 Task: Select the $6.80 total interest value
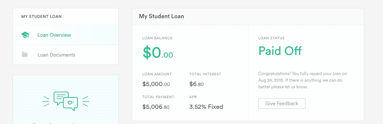coord(196,84)
